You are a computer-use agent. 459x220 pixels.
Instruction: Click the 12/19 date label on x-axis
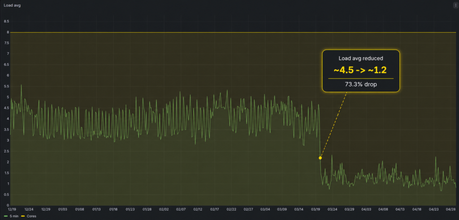coord(12,209)
